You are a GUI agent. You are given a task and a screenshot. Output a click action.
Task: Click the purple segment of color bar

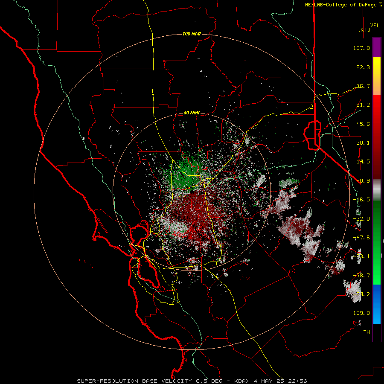point(377,47)
